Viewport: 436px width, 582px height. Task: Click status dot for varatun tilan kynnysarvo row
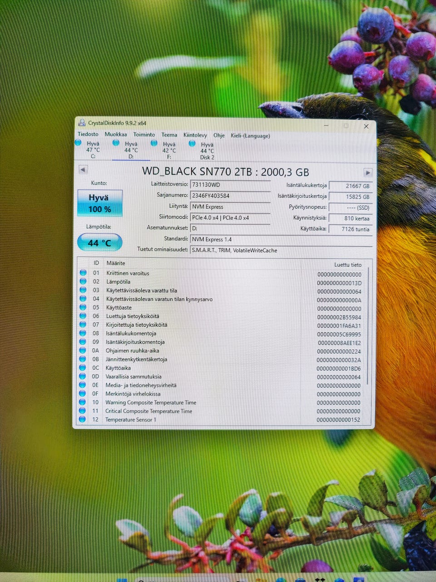[x=83, y=299]
